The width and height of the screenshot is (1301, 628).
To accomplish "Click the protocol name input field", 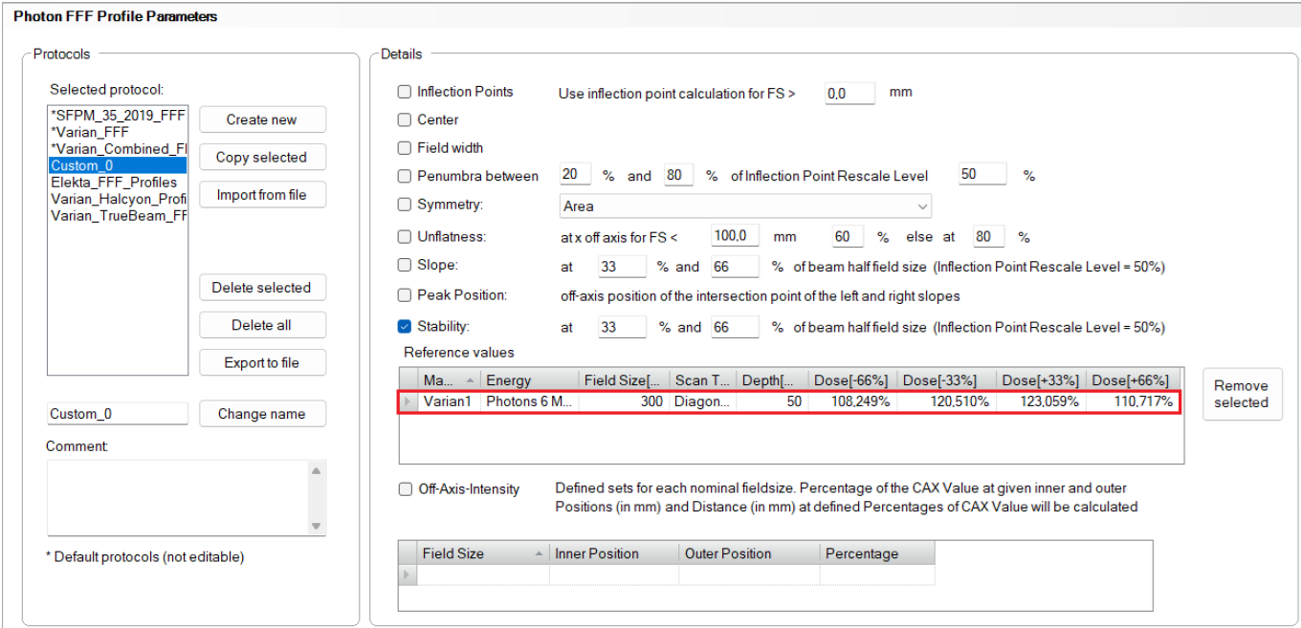I will click(x=117, y=414).
